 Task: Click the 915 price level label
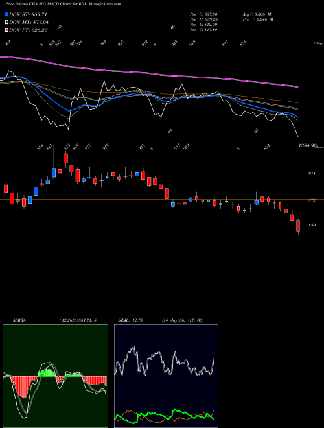(x=312, y=173)
